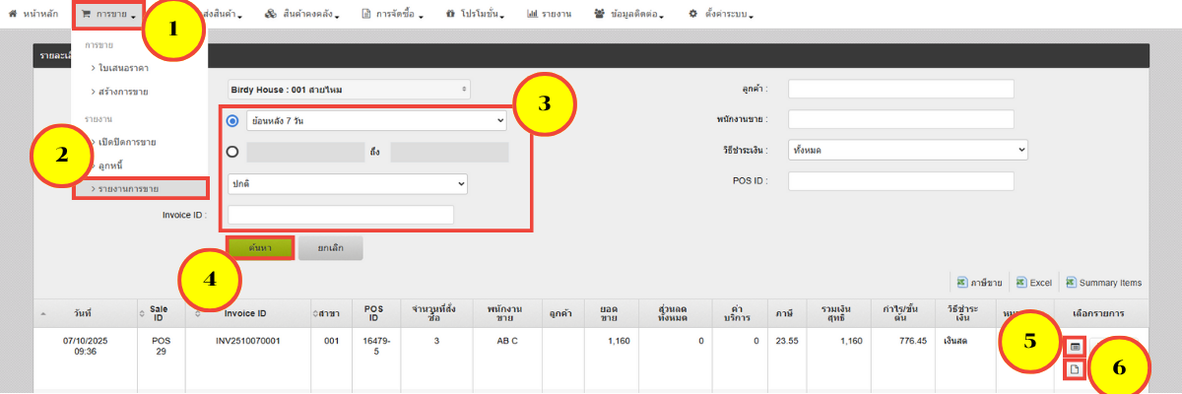This screenshot has height=394, width=1182.
Task: Click the โปรโมชั่น gift icon
Action: [x=450, y=15]
